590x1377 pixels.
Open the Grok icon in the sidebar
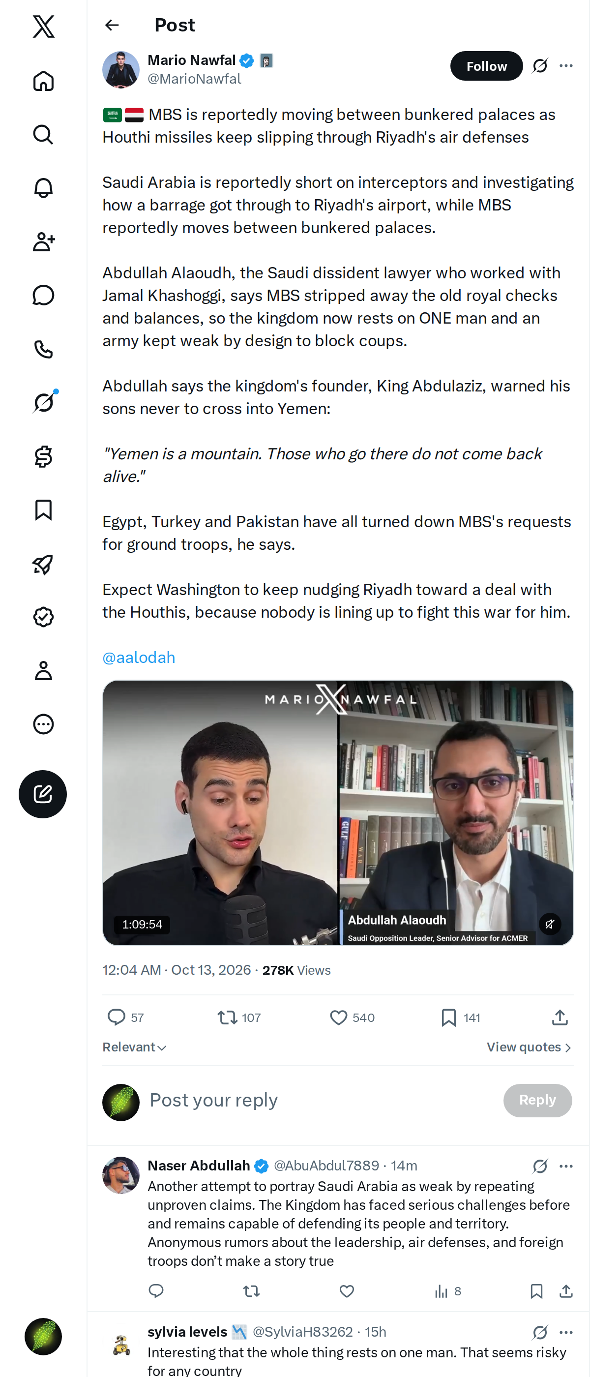pos(43,402)
